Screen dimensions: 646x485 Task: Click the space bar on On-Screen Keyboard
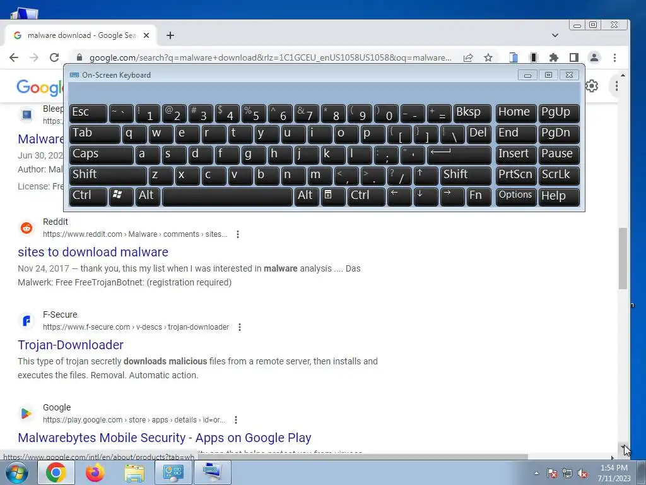pos(227,197)
